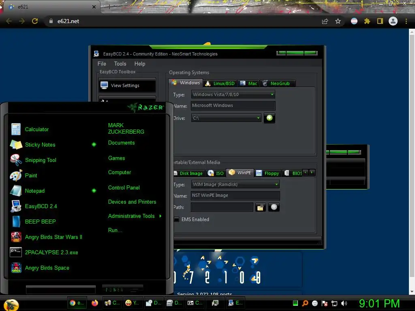Open EasyBCD File menu
This screenshot has width=415, height=311.
point(102,64)
